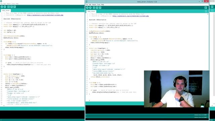Image resolution: width=215 pixels, height=121 pixels.
Task: Open Help menu in right Arduino window
Action: click(102, 4)
